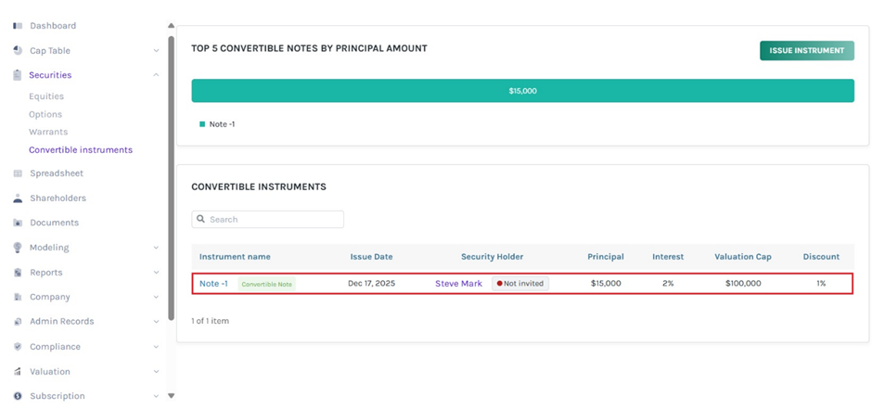
Task: Open the Equities submenu item
Action: point(46,96)
